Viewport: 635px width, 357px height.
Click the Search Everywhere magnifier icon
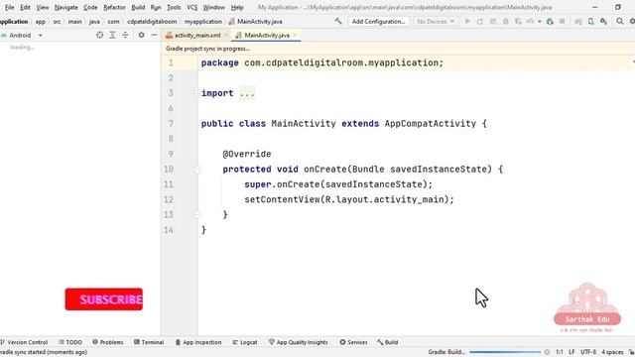(x=620, y=21)
